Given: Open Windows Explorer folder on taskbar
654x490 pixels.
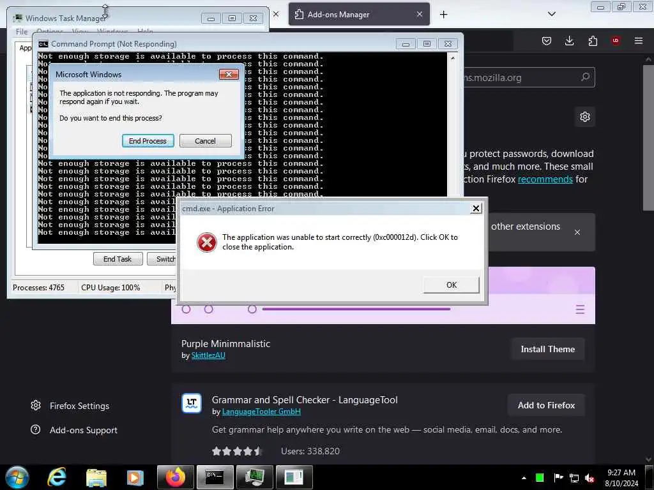Looking at the screenshot, I should 96,478.
